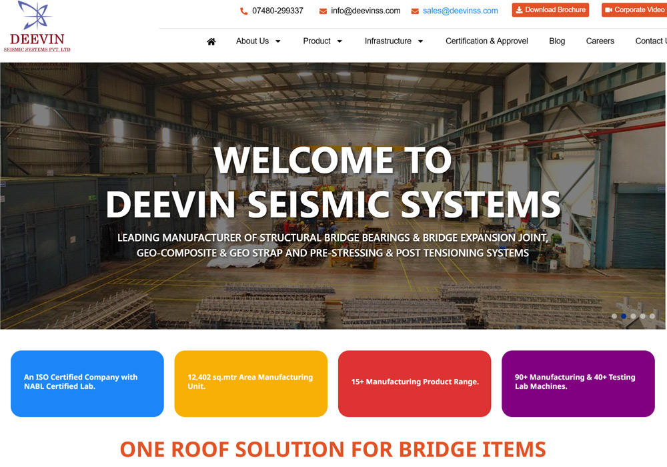
Task: Expand the Product dropdown menu
Action: coord(322,41)
